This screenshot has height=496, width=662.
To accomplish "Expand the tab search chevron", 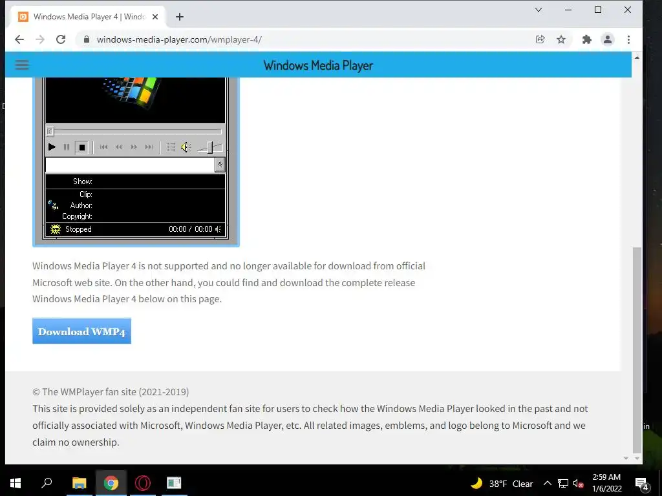I will click(539, 10).
